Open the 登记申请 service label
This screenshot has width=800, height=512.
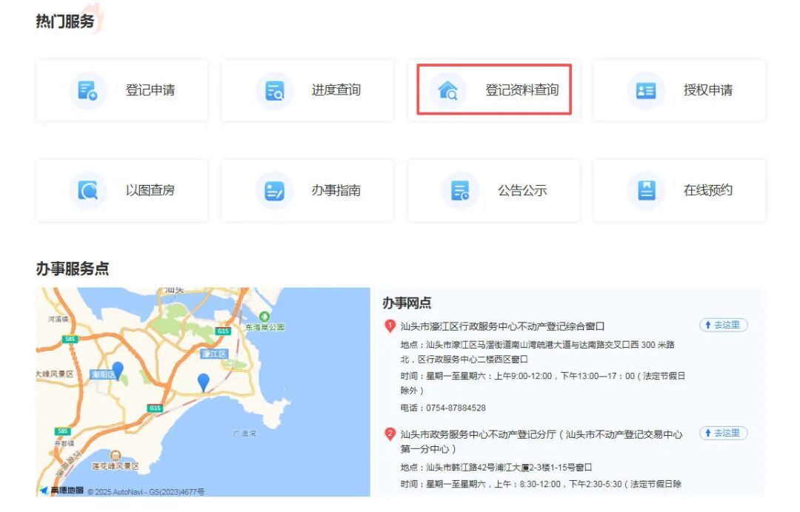[x=150, y=91]
